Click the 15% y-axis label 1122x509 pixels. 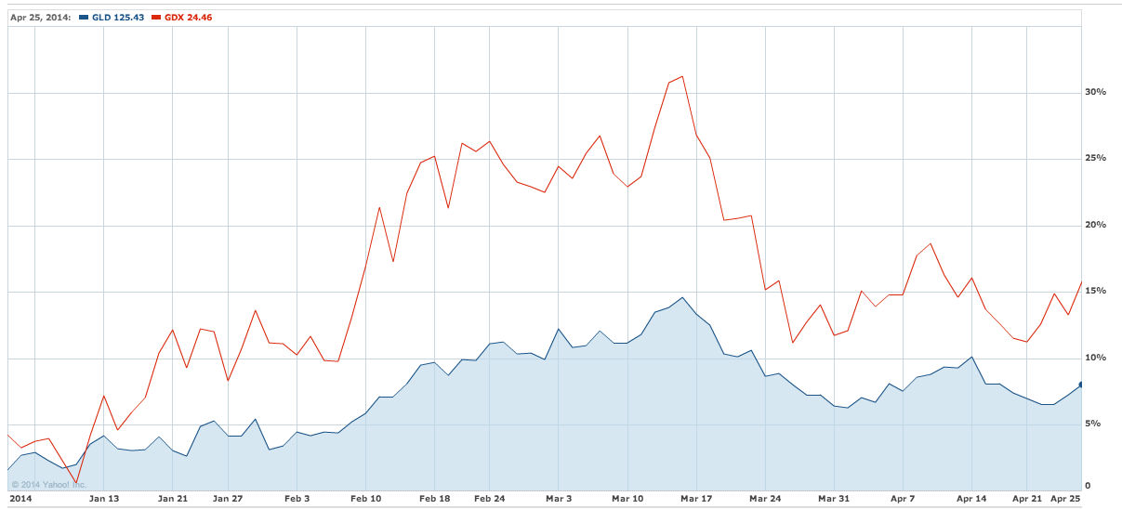click(x=1095, y=292)
